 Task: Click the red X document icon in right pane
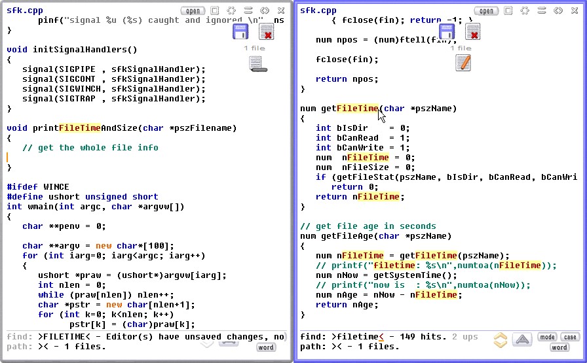coord(472,31)
